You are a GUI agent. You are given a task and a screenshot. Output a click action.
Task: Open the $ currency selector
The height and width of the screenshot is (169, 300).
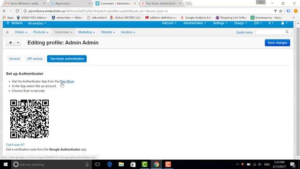(x=271, y=23)
